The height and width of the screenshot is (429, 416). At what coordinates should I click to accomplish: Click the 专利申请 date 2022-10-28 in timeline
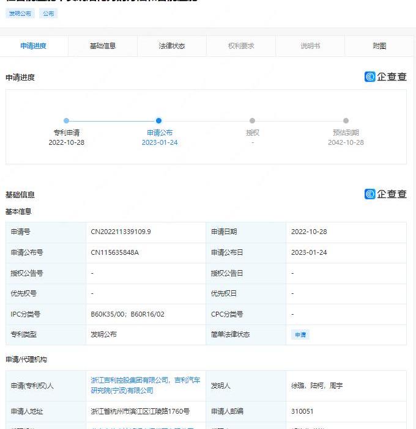point(66,142)
